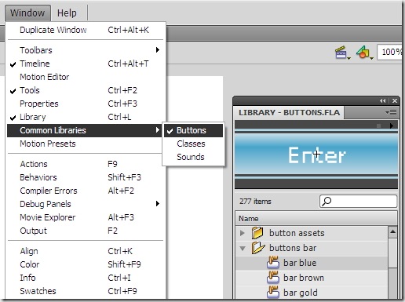Click the Name column header
The height and width of the screenshot is (302, 405).
point(316,219)
